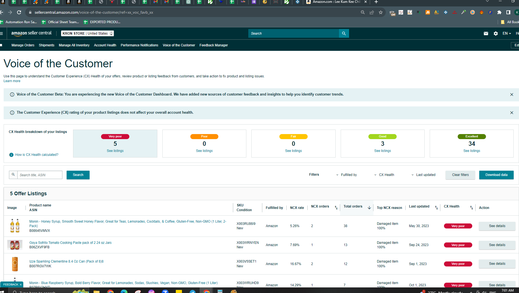Open Manage Orders menu item
Image resolution: width=519 pixels, height=293 pixels.
click(x=23, y=45)
